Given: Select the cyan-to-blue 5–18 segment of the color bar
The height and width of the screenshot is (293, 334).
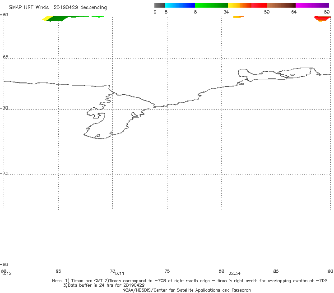Looking at the screenshot, I should [180, 5].
